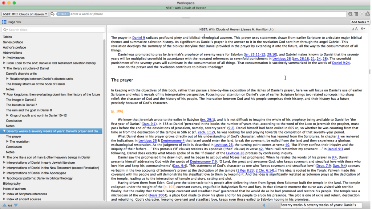The height and width of the screenshot is (209, 372).
Task: Open the gear settings menu
Action: [363, 29]
